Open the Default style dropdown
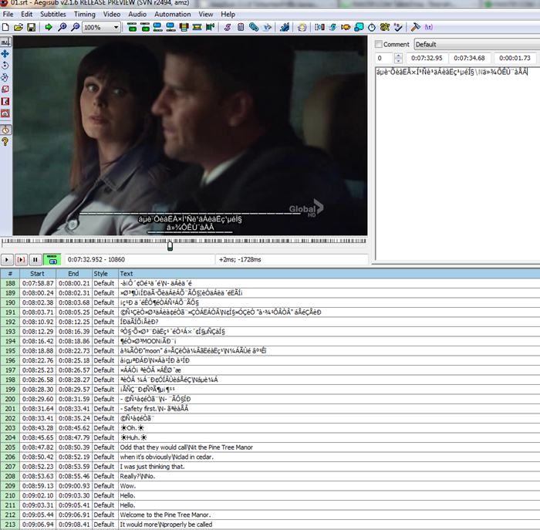The image size is (540, 530). pos(477,44)
